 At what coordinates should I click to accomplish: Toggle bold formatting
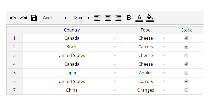(129, 18)
